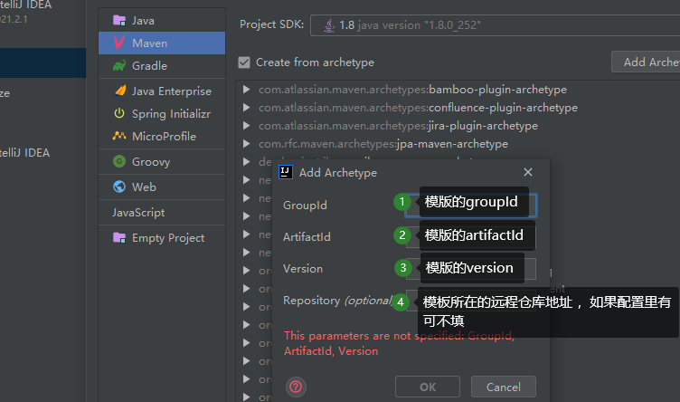Expand bamboo-plugin-archetype entry
Viewport: 680px width, 402px height.
coord(246,90)
